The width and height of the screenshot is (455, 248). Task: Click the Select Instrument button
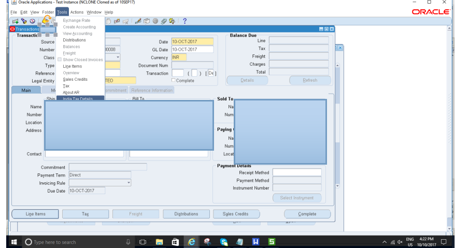point(297,198)
